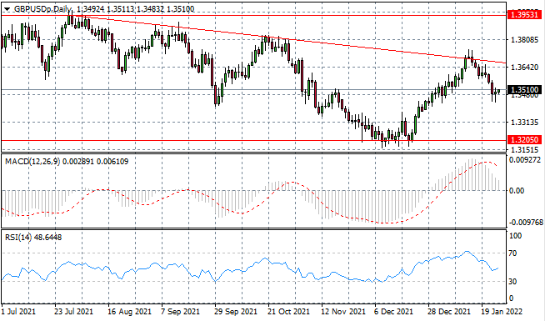
Task: Click the MACD(12,26,9) indicator label
Action: pyautogui.click(x=32, y=162)
